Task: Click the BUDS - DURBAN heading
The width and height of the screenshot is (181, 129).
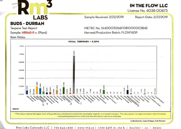Action: pos(25,23)
